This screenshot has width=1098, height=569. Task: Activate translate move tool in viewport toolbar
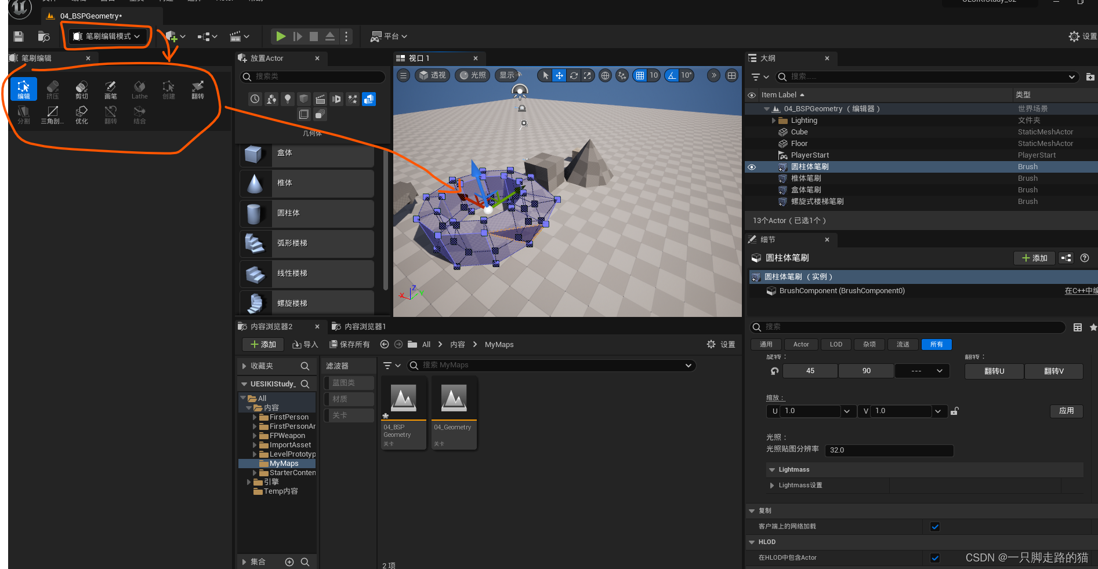(559, 75)
